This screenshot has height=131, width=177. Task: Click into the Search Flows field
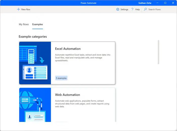pyautogui.click(x=154, y=9)
